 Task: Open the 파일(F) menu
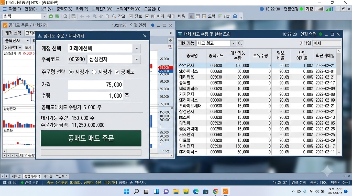(15, 9)
